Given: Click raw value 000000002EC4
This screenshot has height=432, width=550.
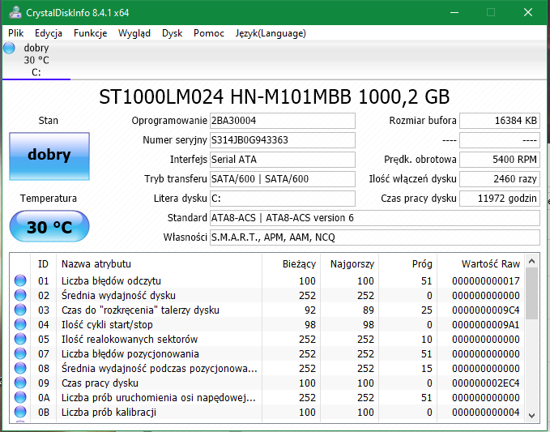Looking at the screenshot, I should (x=486, y=383).
